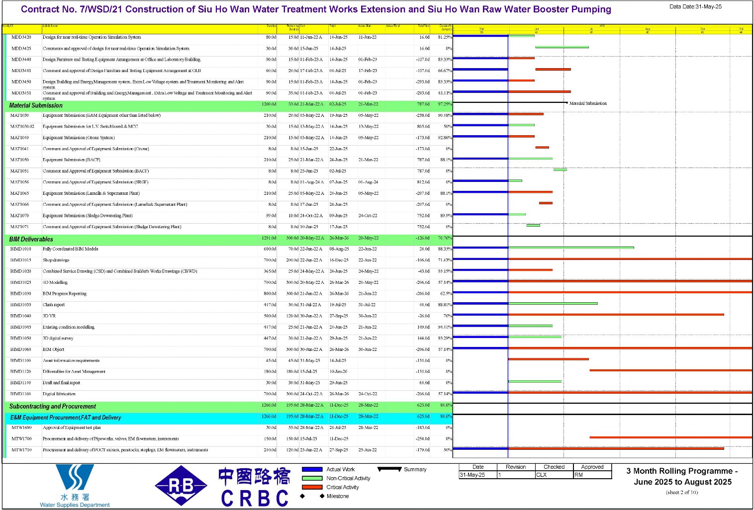Click the red Gantt bar for BIMD1120
Screen dimensions: 754x510
click(x=671, y=370)
